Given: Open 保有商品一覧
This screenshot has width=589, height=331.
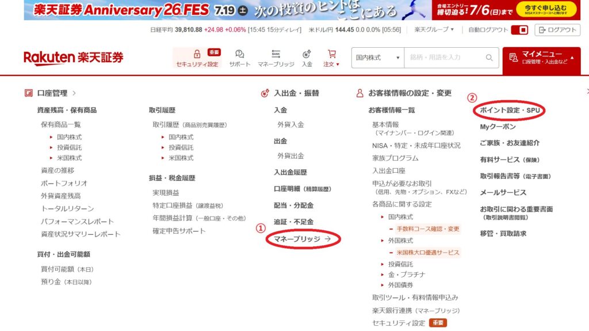Looking at the screenshot, I should point(61,124).
